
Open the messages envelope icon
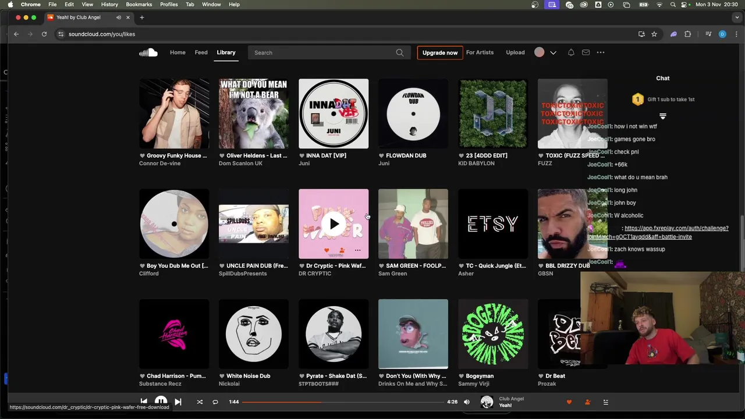(x=586, y=52)
